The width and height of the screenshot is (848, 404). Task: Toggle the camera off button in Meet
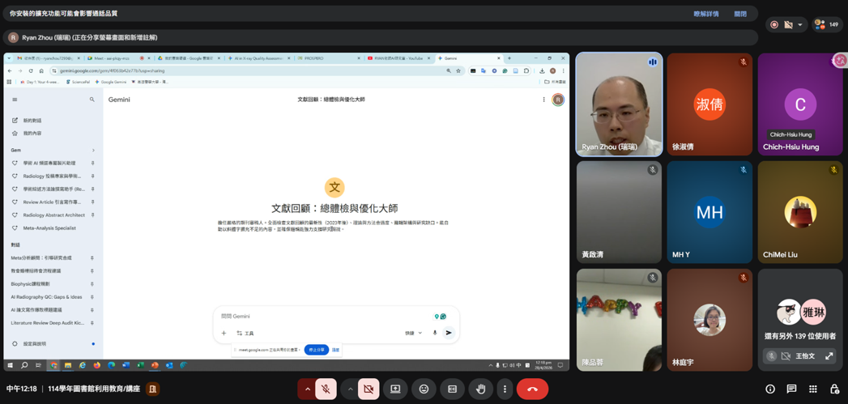(x=369, y=389)
